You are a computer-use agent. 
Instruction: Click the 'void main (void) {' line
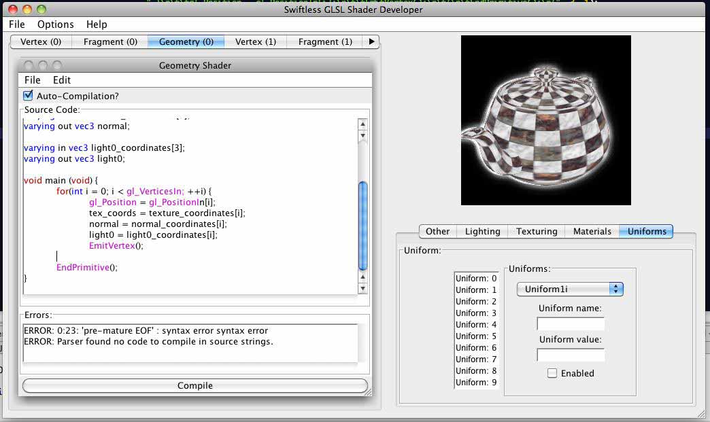tap(61, 181)
